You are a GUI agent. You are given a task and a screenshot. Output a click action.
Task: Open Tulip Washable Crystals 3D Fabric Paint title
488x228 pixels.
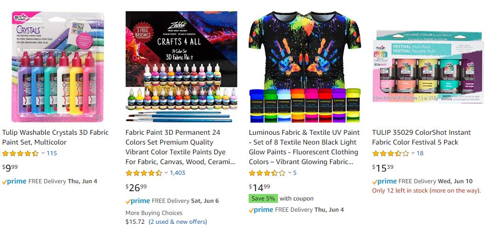click(56, 137)
